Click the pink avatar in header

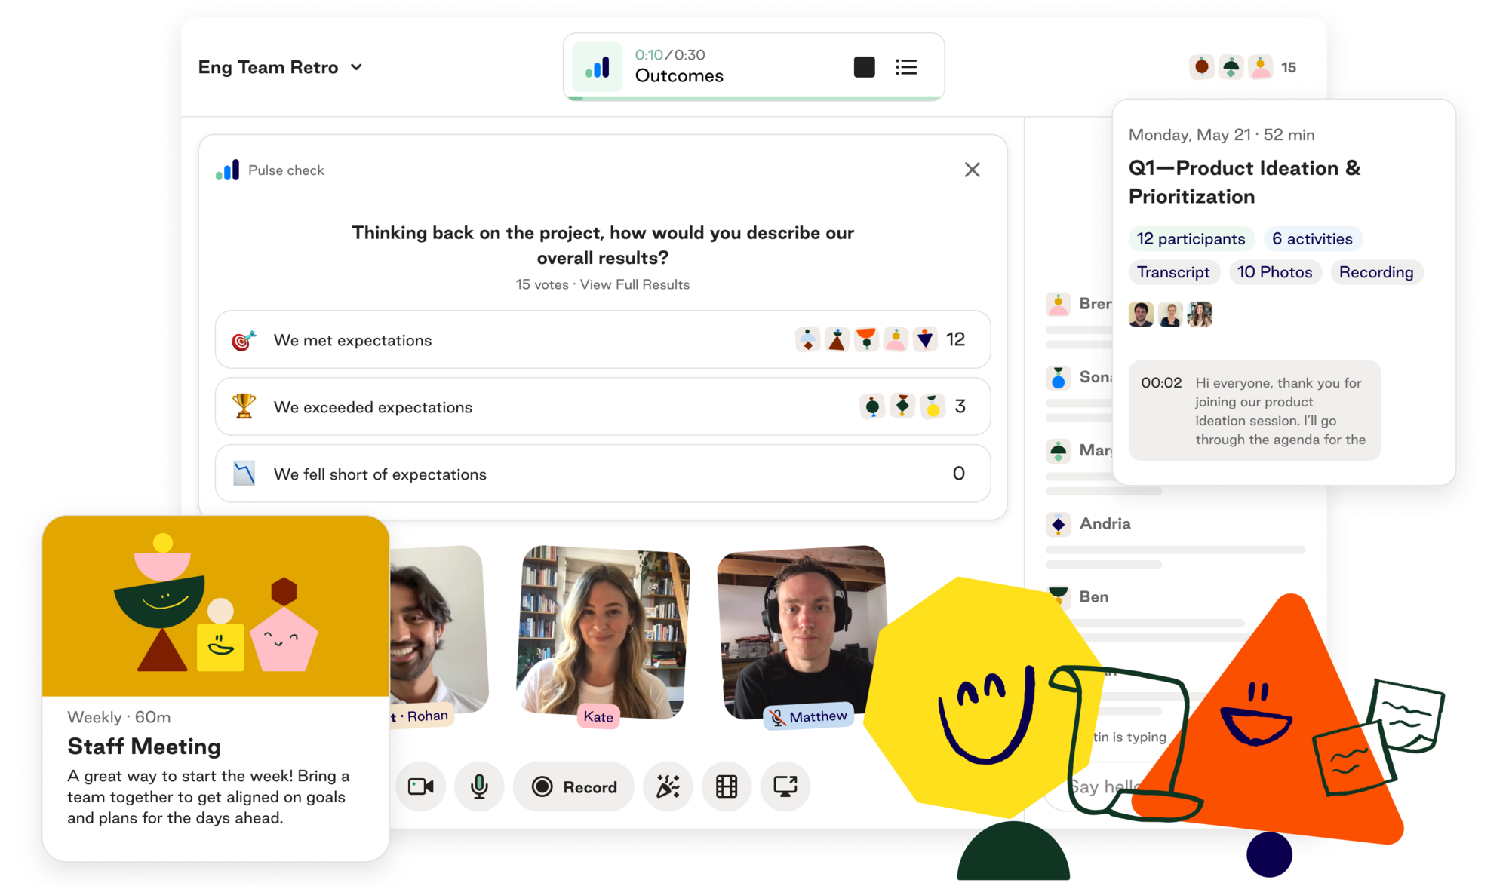1260,67
